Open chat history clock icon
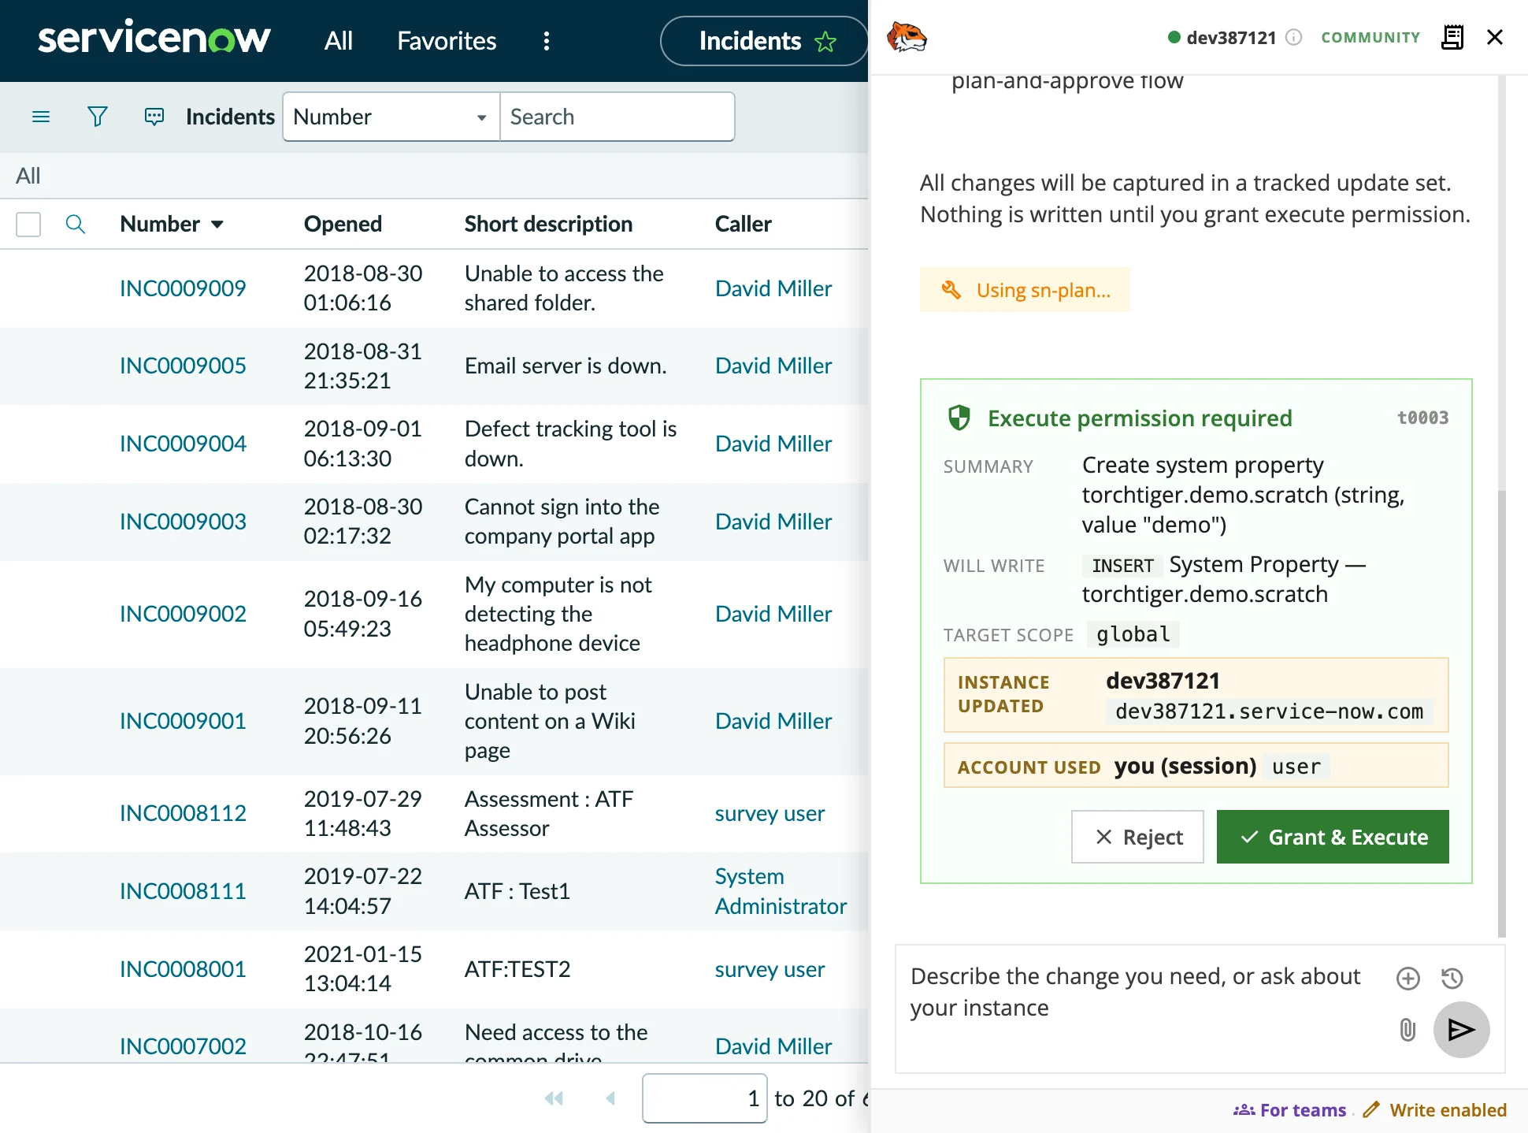This screenshot has width=1528, height=1133. point(1452,978)
